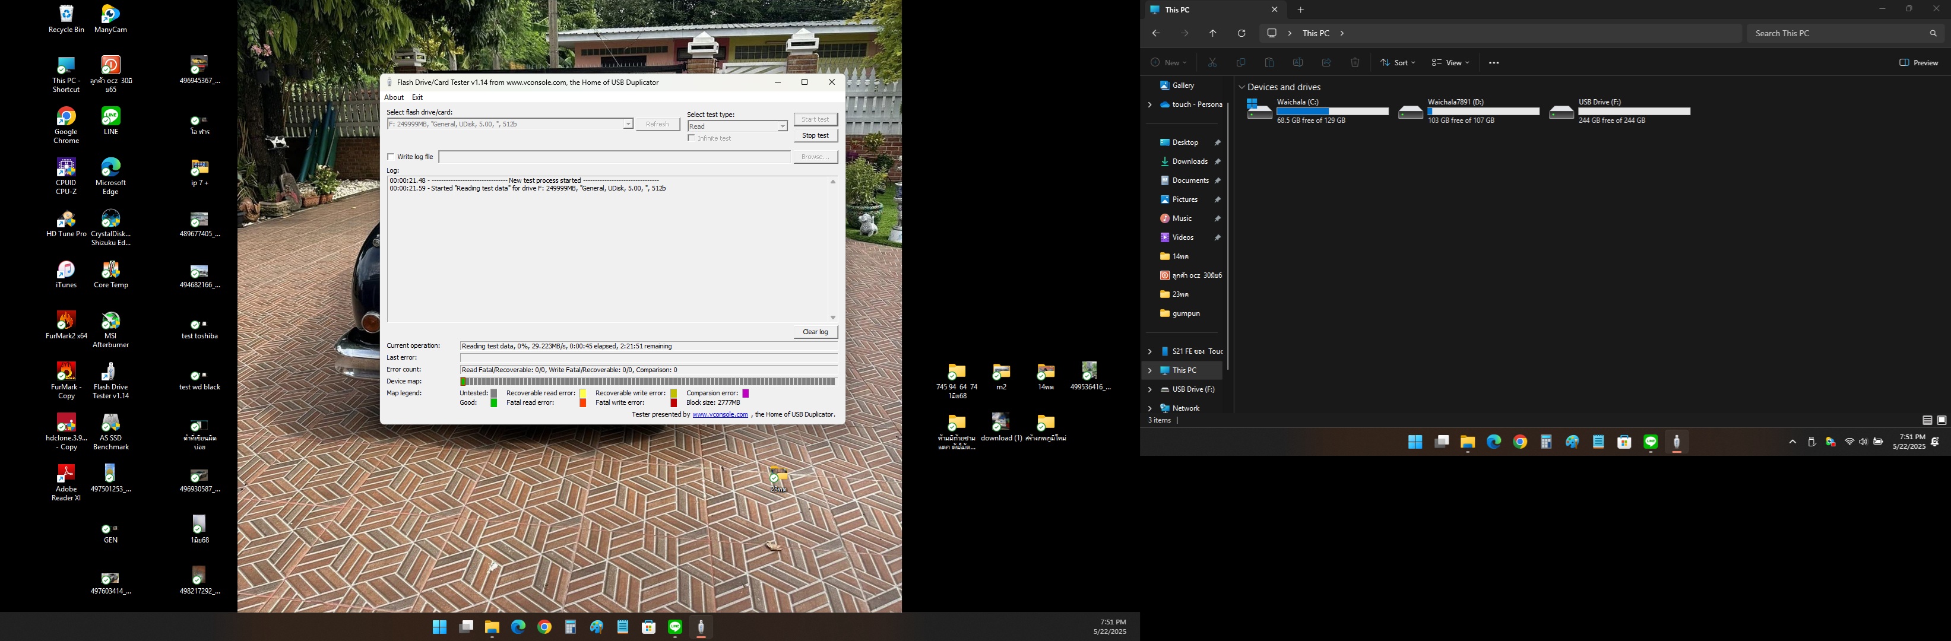Expand the Network node in the sidebar
This screenshot has width=1951, height=641.
1149,408
